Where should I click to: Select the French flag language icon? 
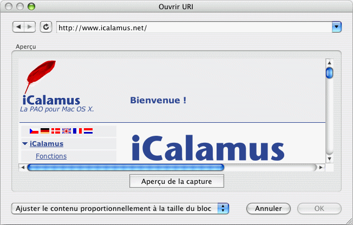click(77, 131)
